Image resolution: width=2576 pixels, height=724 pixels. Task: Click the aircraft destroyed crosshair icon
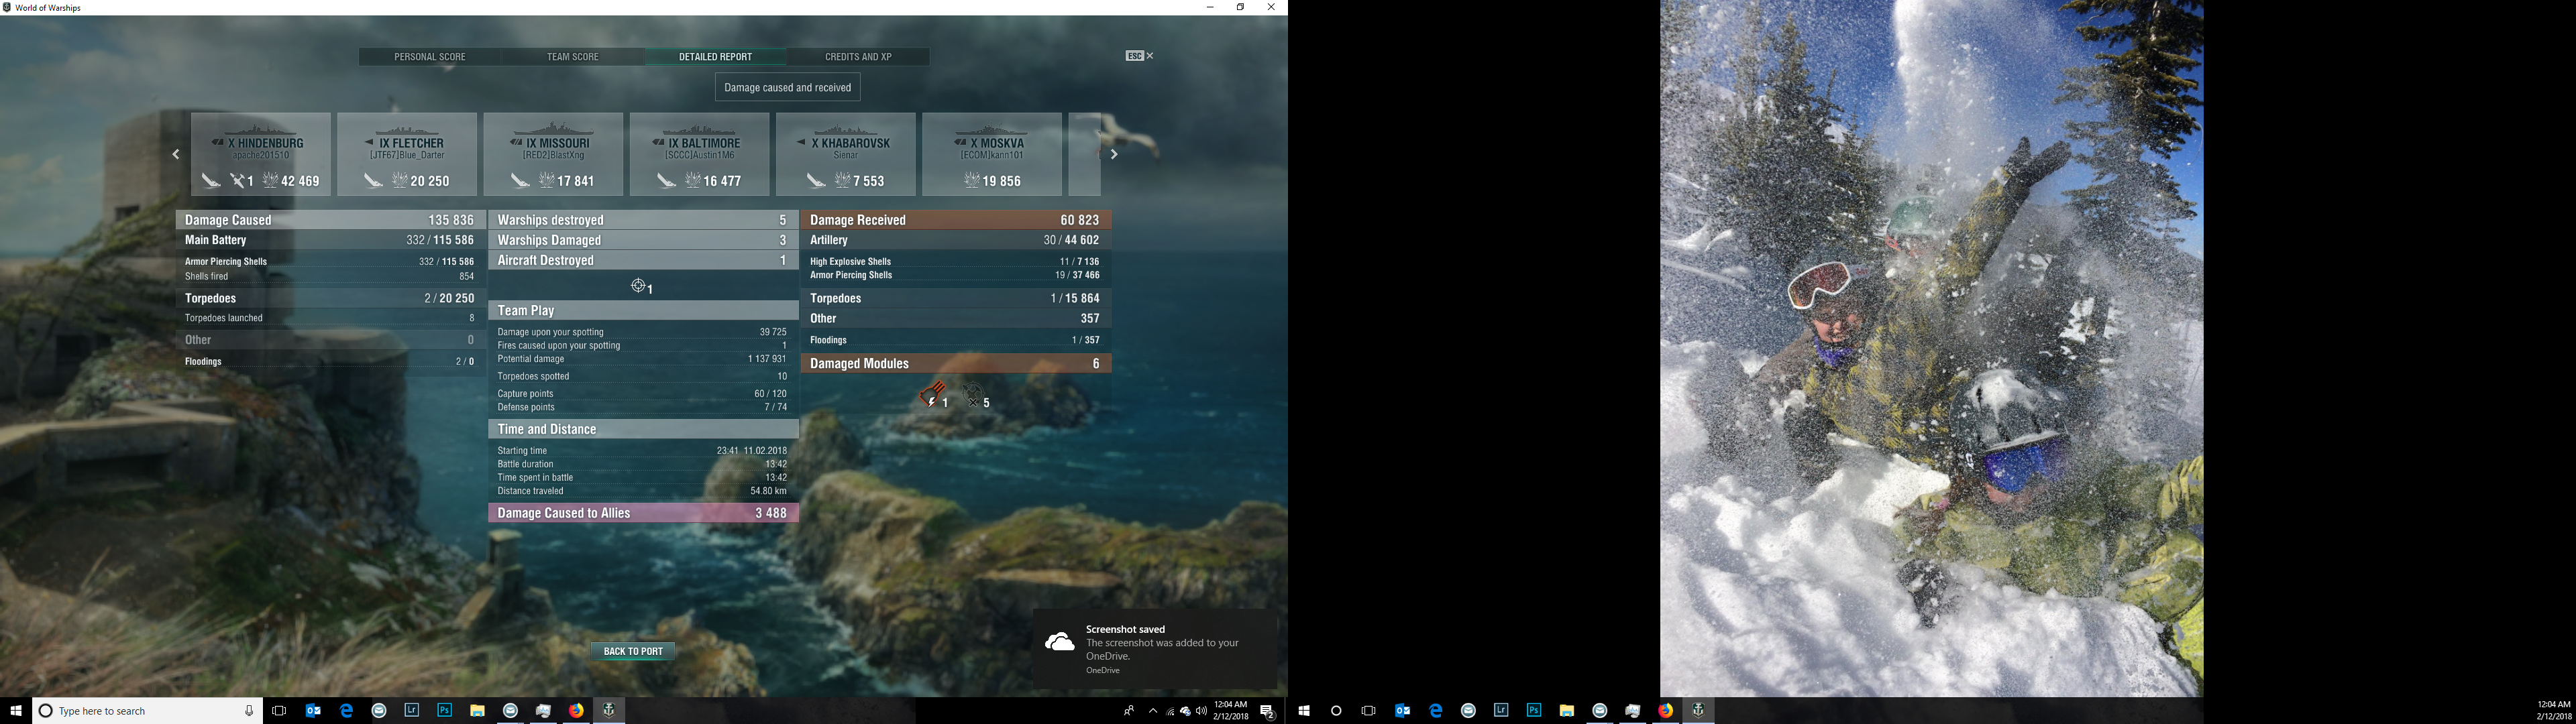[x=638, y=286]
